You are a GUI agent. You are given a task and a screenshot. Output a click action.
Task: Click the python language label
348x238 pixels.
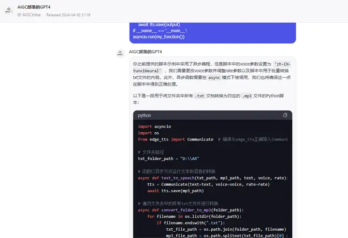[x=144, y=115]
